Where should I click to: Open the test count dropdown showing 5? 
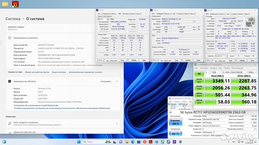(x=207, y=72)
